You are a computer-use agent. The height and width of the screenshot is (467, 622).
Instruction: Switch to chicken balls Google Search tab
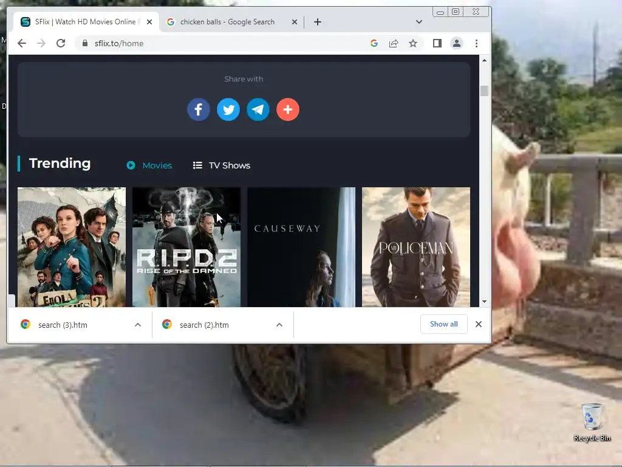(231, 22)
